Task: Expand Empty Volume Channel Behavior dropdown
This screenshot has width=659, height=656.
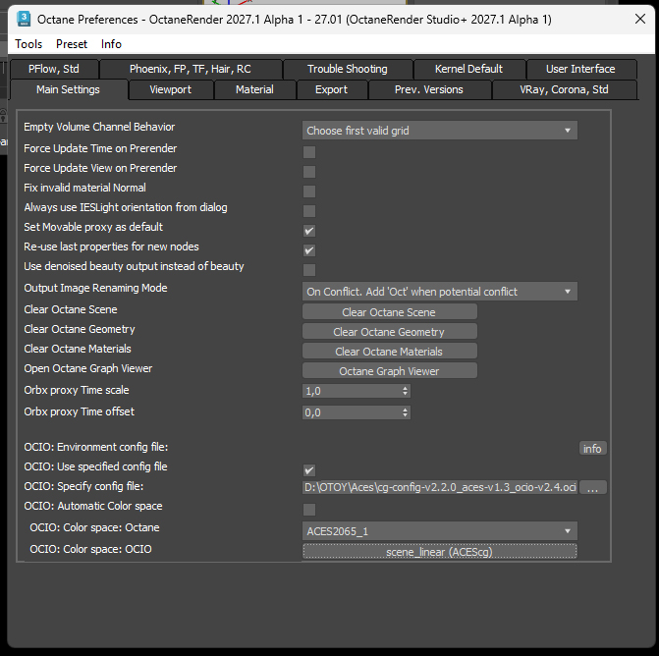Action: 440,131
